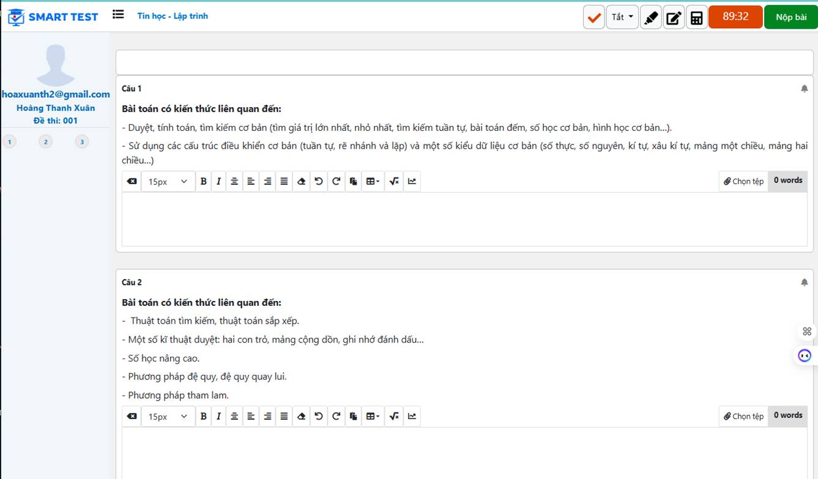The width and height of the screenshot is (818, 479).
Task: Undo last edit in Câu 2 editor
Action: pos(319,416)
